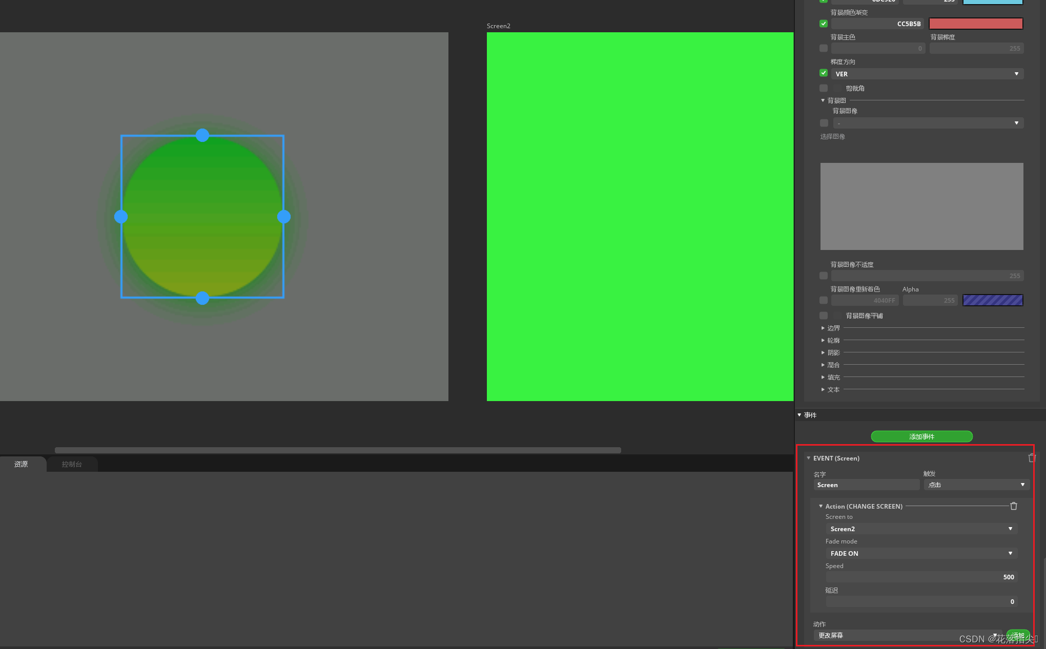Image resolution: width=1046 pixels, height=649 pixels.
Task: Switch to the 控制台 tab
Action: tap(72, 464)
